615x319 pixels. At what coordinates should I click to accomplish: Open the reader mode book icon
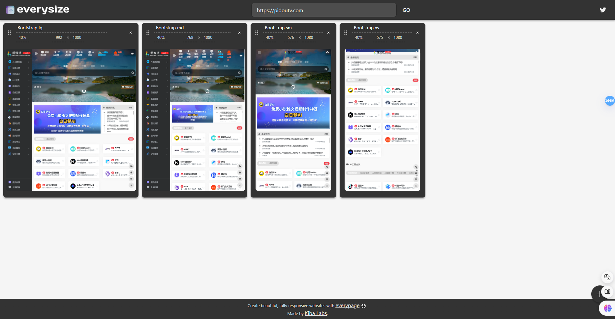(x=607, y=292)
